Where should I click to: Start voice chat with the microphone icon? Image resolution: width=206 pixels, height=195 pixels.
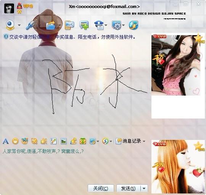tap(30, 25)
